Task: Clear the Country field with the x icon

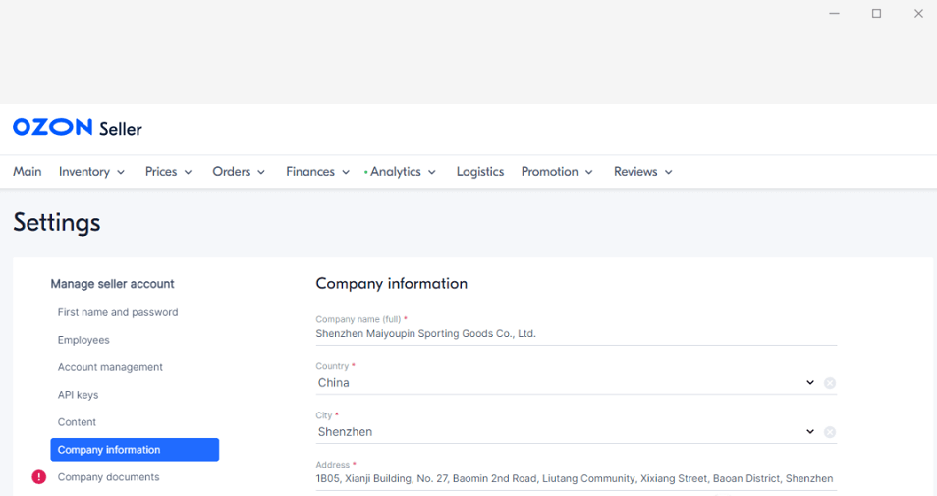Action: coord(830,383)
